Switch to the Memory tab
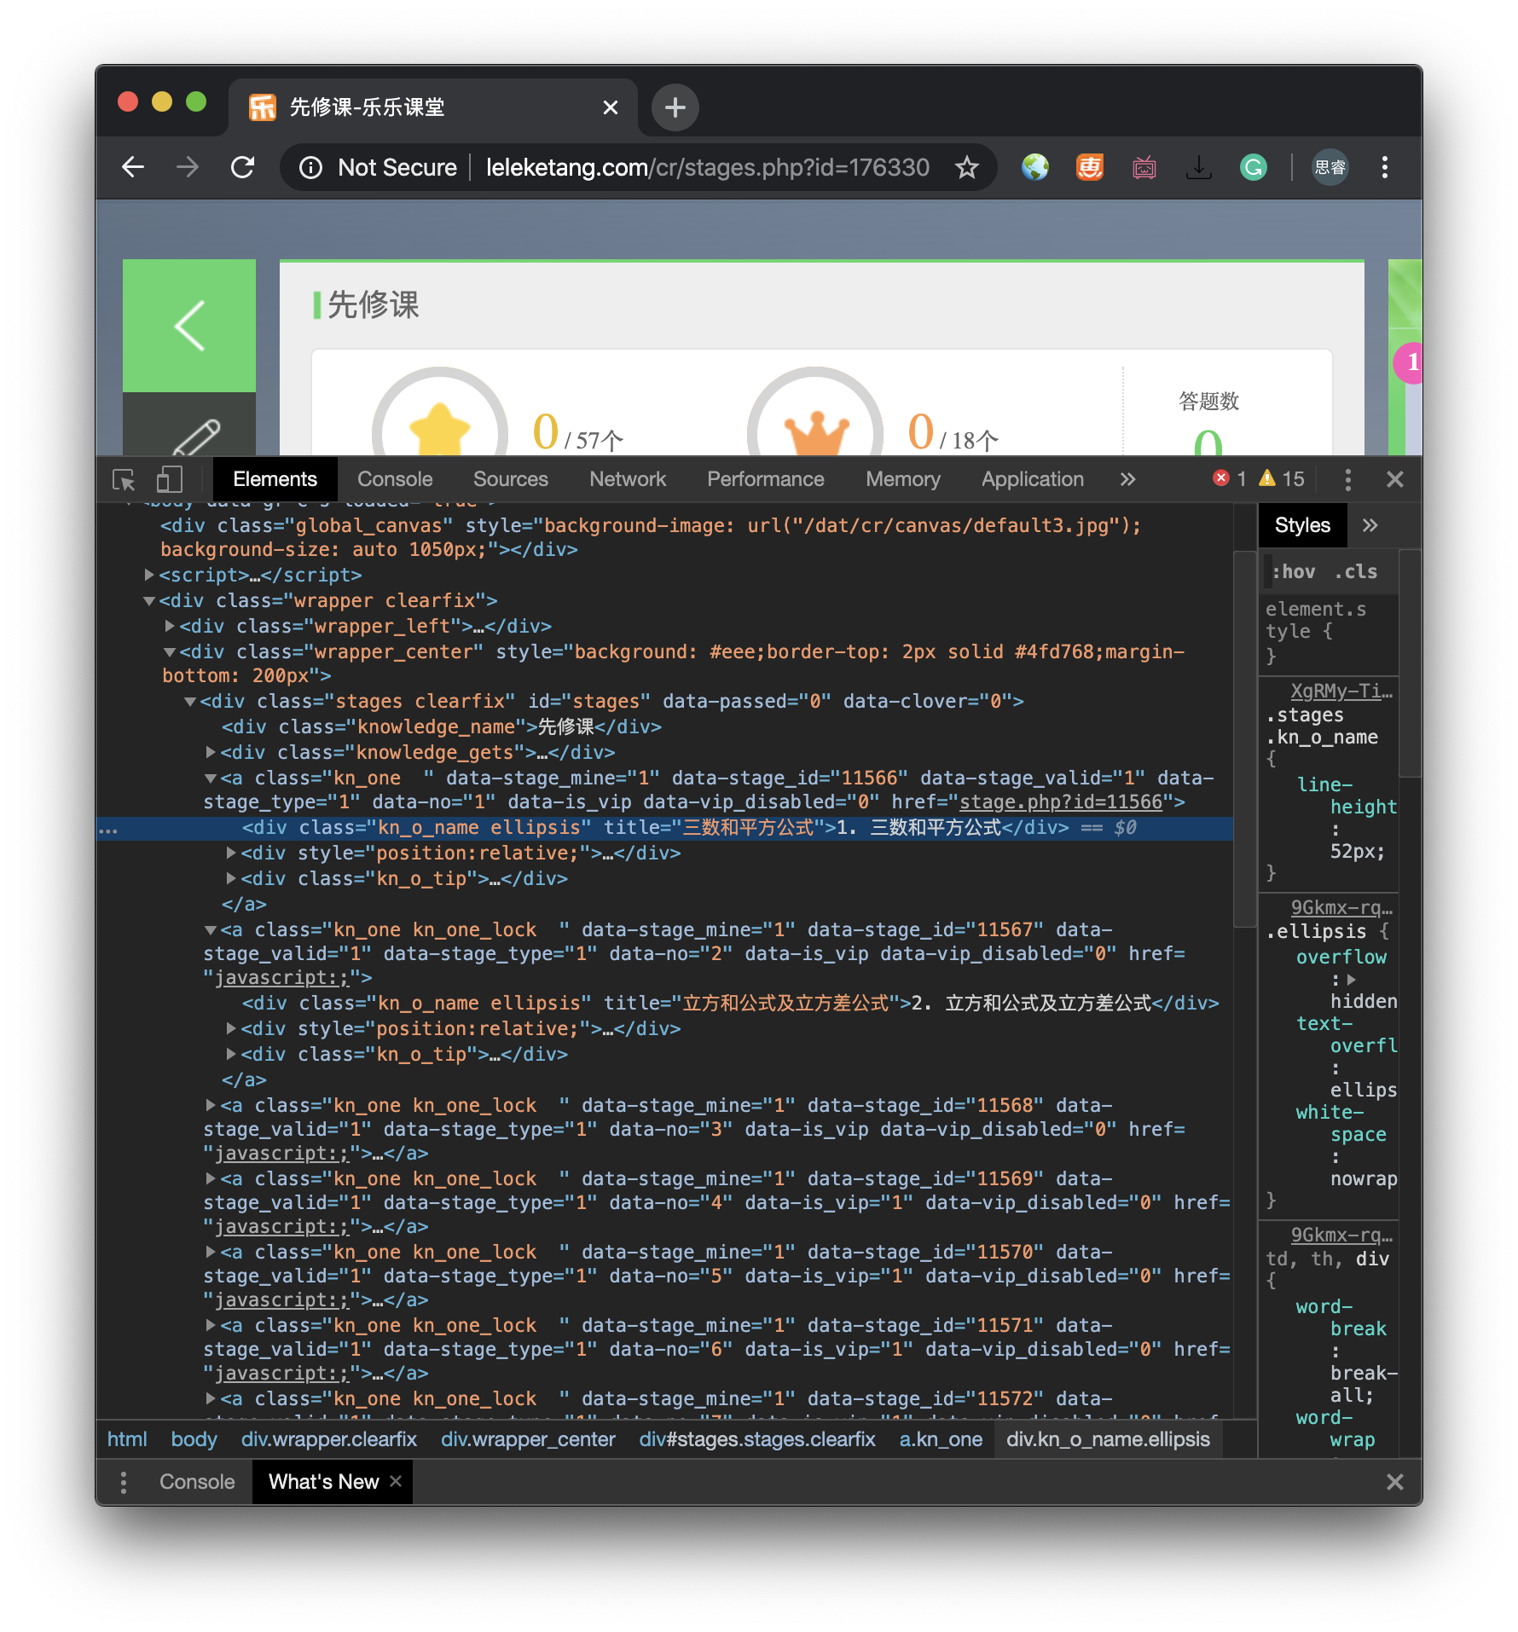The width and height of the screenshot is (1518, 1632). pyautogui.click(x=903, y=479)
